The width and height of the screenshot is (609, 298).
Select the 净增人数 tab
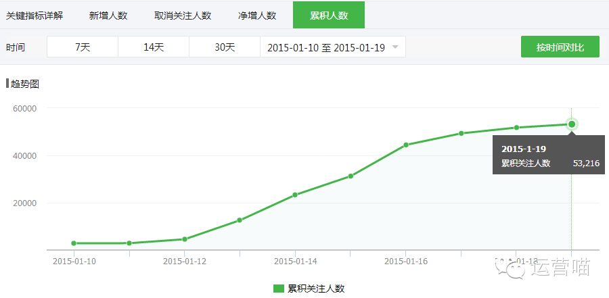257,15
